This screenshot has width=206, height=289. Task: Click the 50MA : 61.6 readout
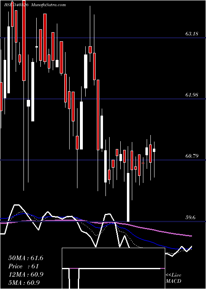[x=26, y=258]
